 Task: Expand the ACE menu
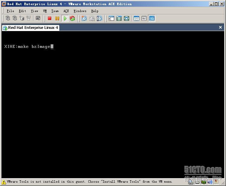[x=66, y=11]
